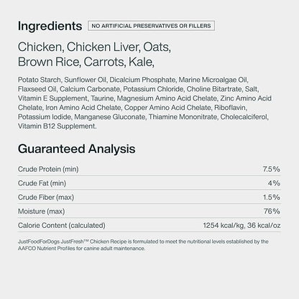This screenshot has height=299, width=299.
Task: Click the Moisture (max) row label
Action: pyautogui.click(x=42, y=211)
